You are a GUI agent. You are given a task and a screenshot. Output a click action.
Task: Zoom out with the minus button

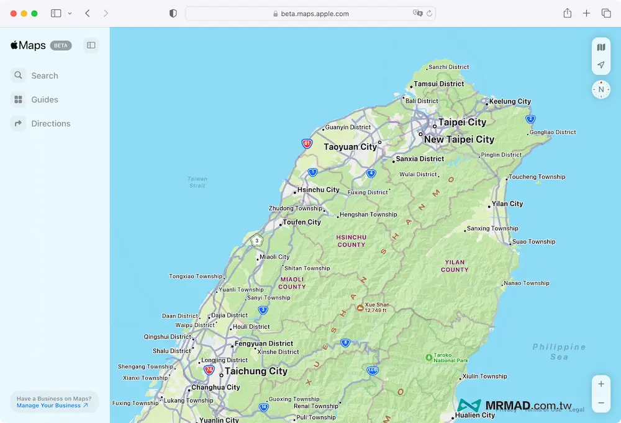point(601,403)
